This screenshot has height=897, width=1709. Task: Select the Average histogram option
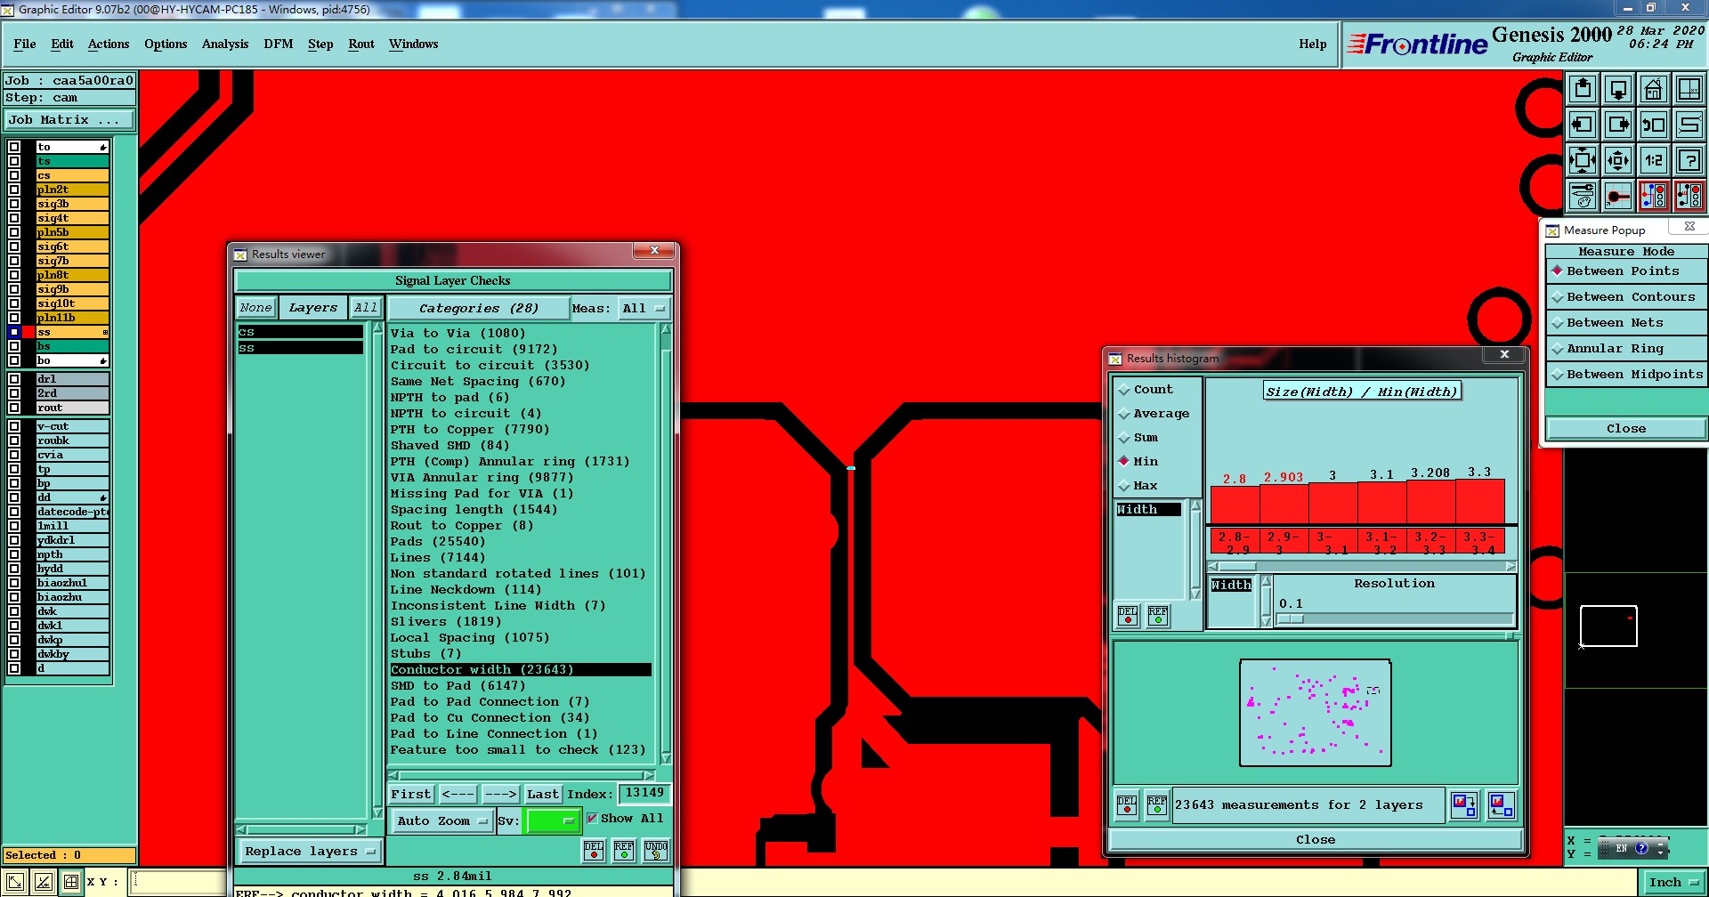point(1154,414)
